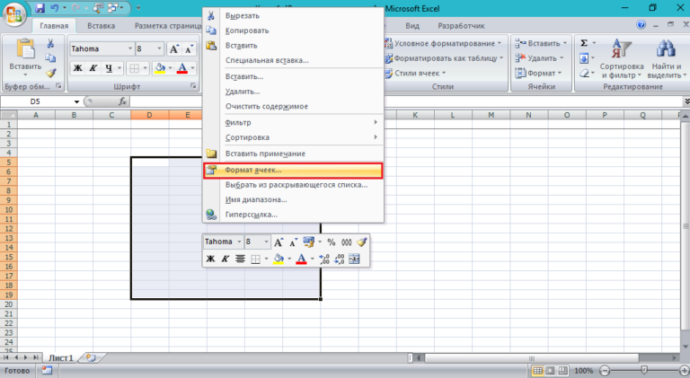The width and height of the screenshot is (690, 378).
Task: Click the Fill down-arrow icon in Editing group
Action: pos(584,58)
